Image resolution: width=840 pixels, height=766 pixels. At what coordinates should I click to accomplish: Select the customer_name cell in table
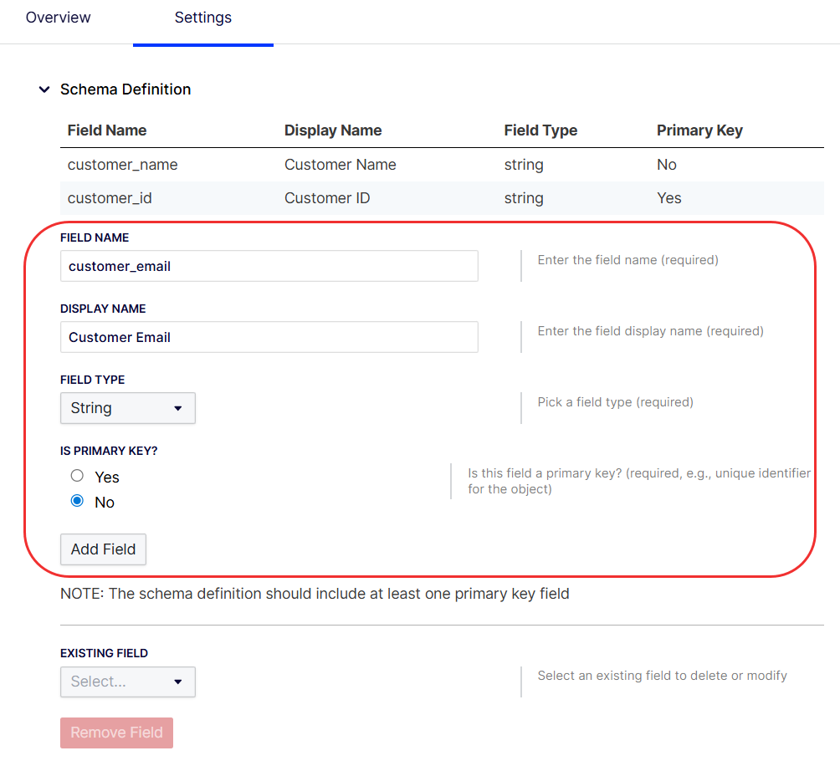(122, 165)
